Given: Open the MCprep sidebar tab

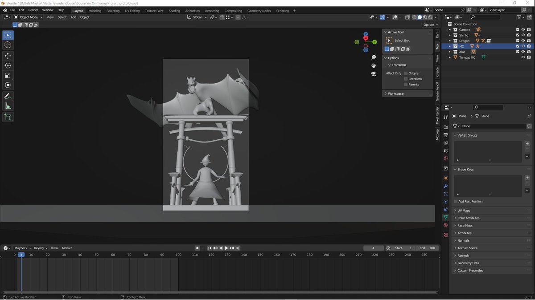Looking at the screenshot, I should click(x=437, y=135).
